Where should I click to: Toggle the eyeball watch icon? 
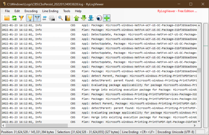(99, 18)
